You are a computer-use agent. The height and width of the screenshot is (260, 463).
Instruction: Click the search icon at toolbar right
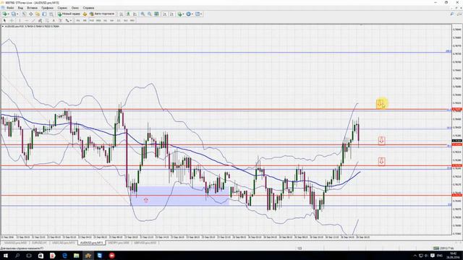pyautogui.click(x=452, y=14)
